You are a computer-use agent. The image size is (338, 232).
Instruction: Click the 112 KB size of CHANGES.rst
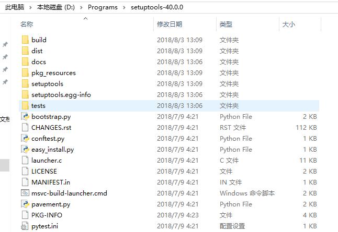[x=306, y=128]
